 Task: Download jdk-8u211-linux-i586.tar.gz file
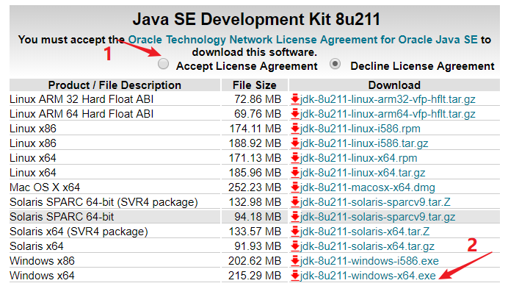pos(364,143)
